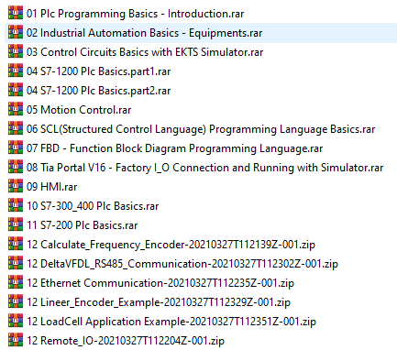This screenshot has height=350, width=397.
Task: Select '08 Tia Portal V16 - Factory I_O Connection' file name
Action: pos(204,168)
